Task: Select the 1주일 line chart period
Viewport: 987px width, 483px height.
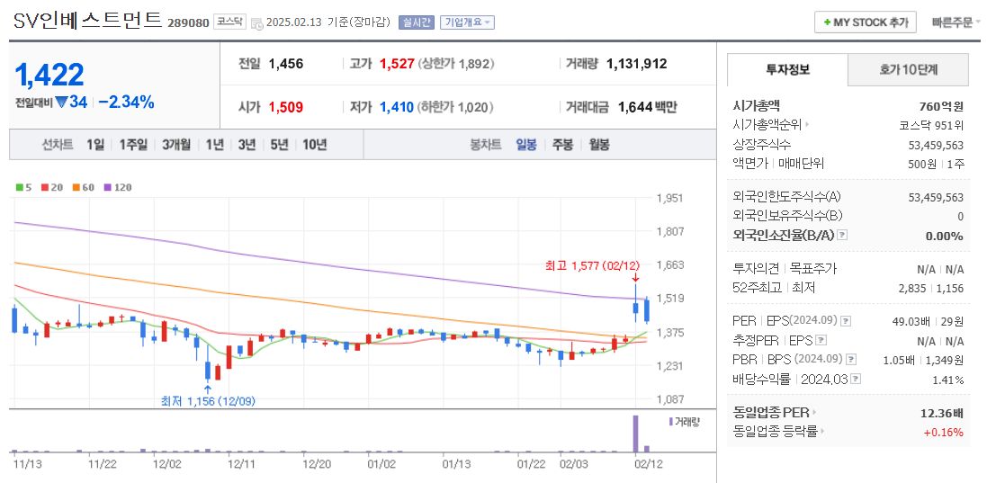Action: tap(133, 145)
